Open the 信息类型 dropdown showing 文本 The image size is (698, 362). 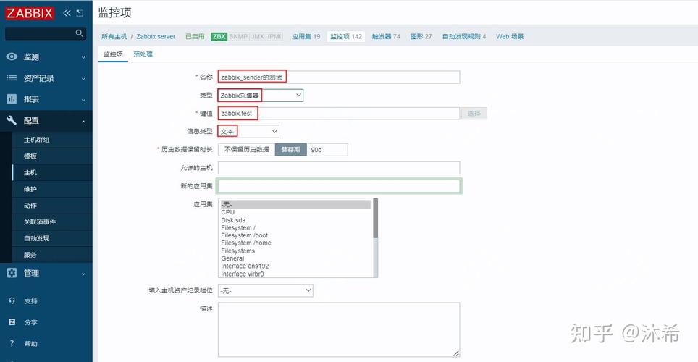[248, 131]
